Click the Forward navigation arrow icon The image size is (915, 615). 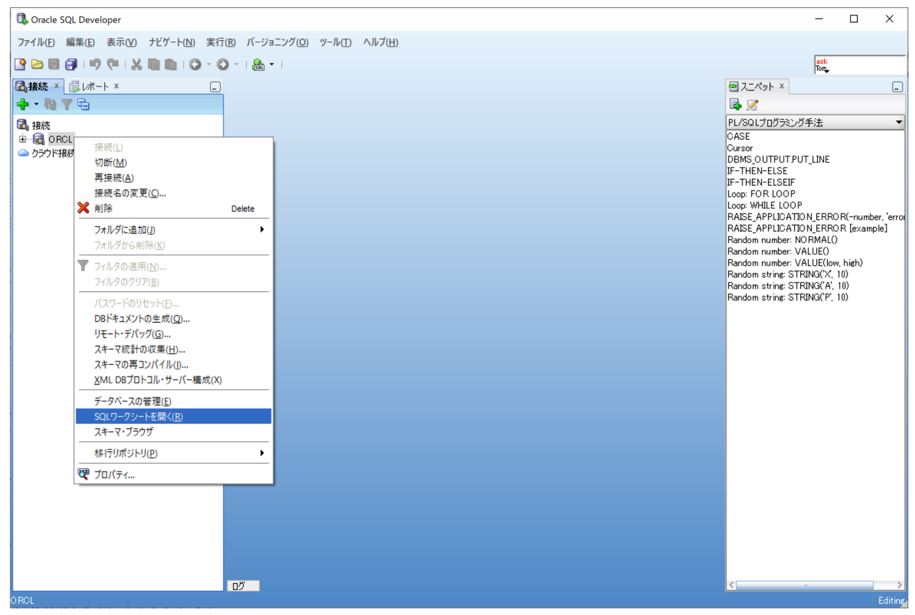[x=223, y=64]
